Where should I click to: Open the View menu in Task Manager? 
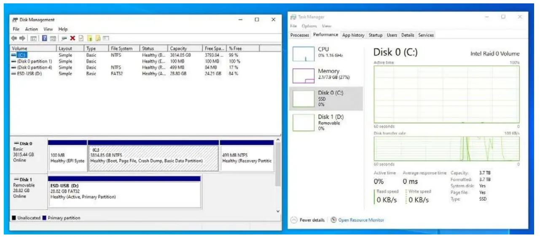327,26
